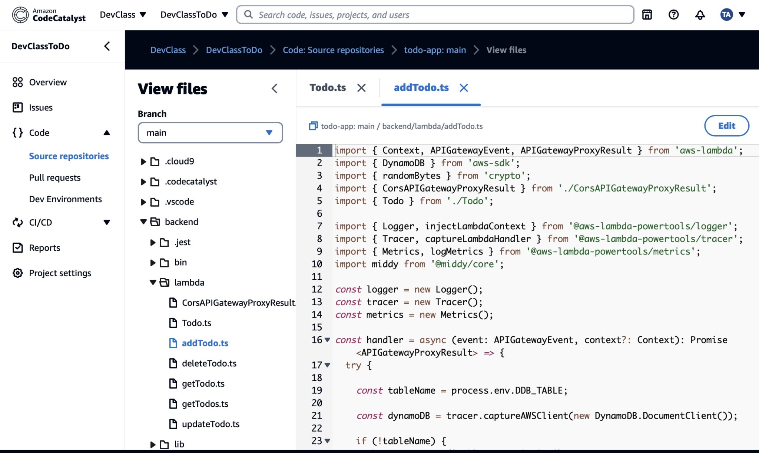Expand the .codecatalyst folder
Image resolution: width=759 pixels, height=453 pixels.
pos(143,181)
